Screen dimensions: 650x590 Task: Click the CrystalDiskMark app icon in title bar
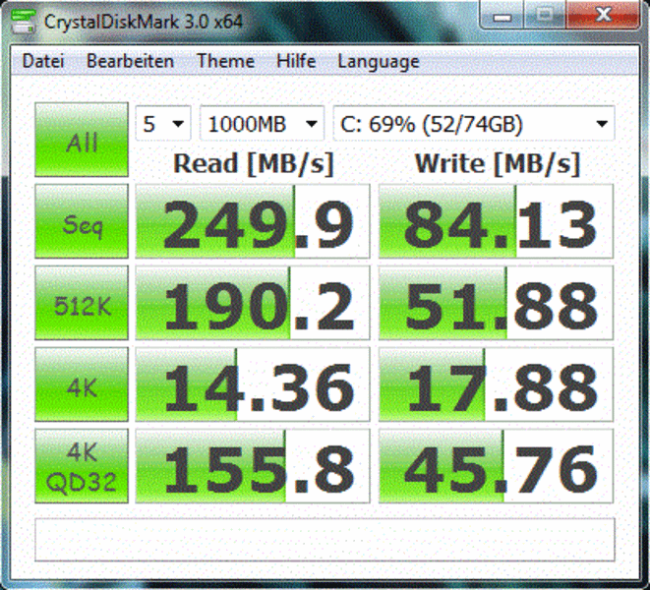[x=22, y=22]
